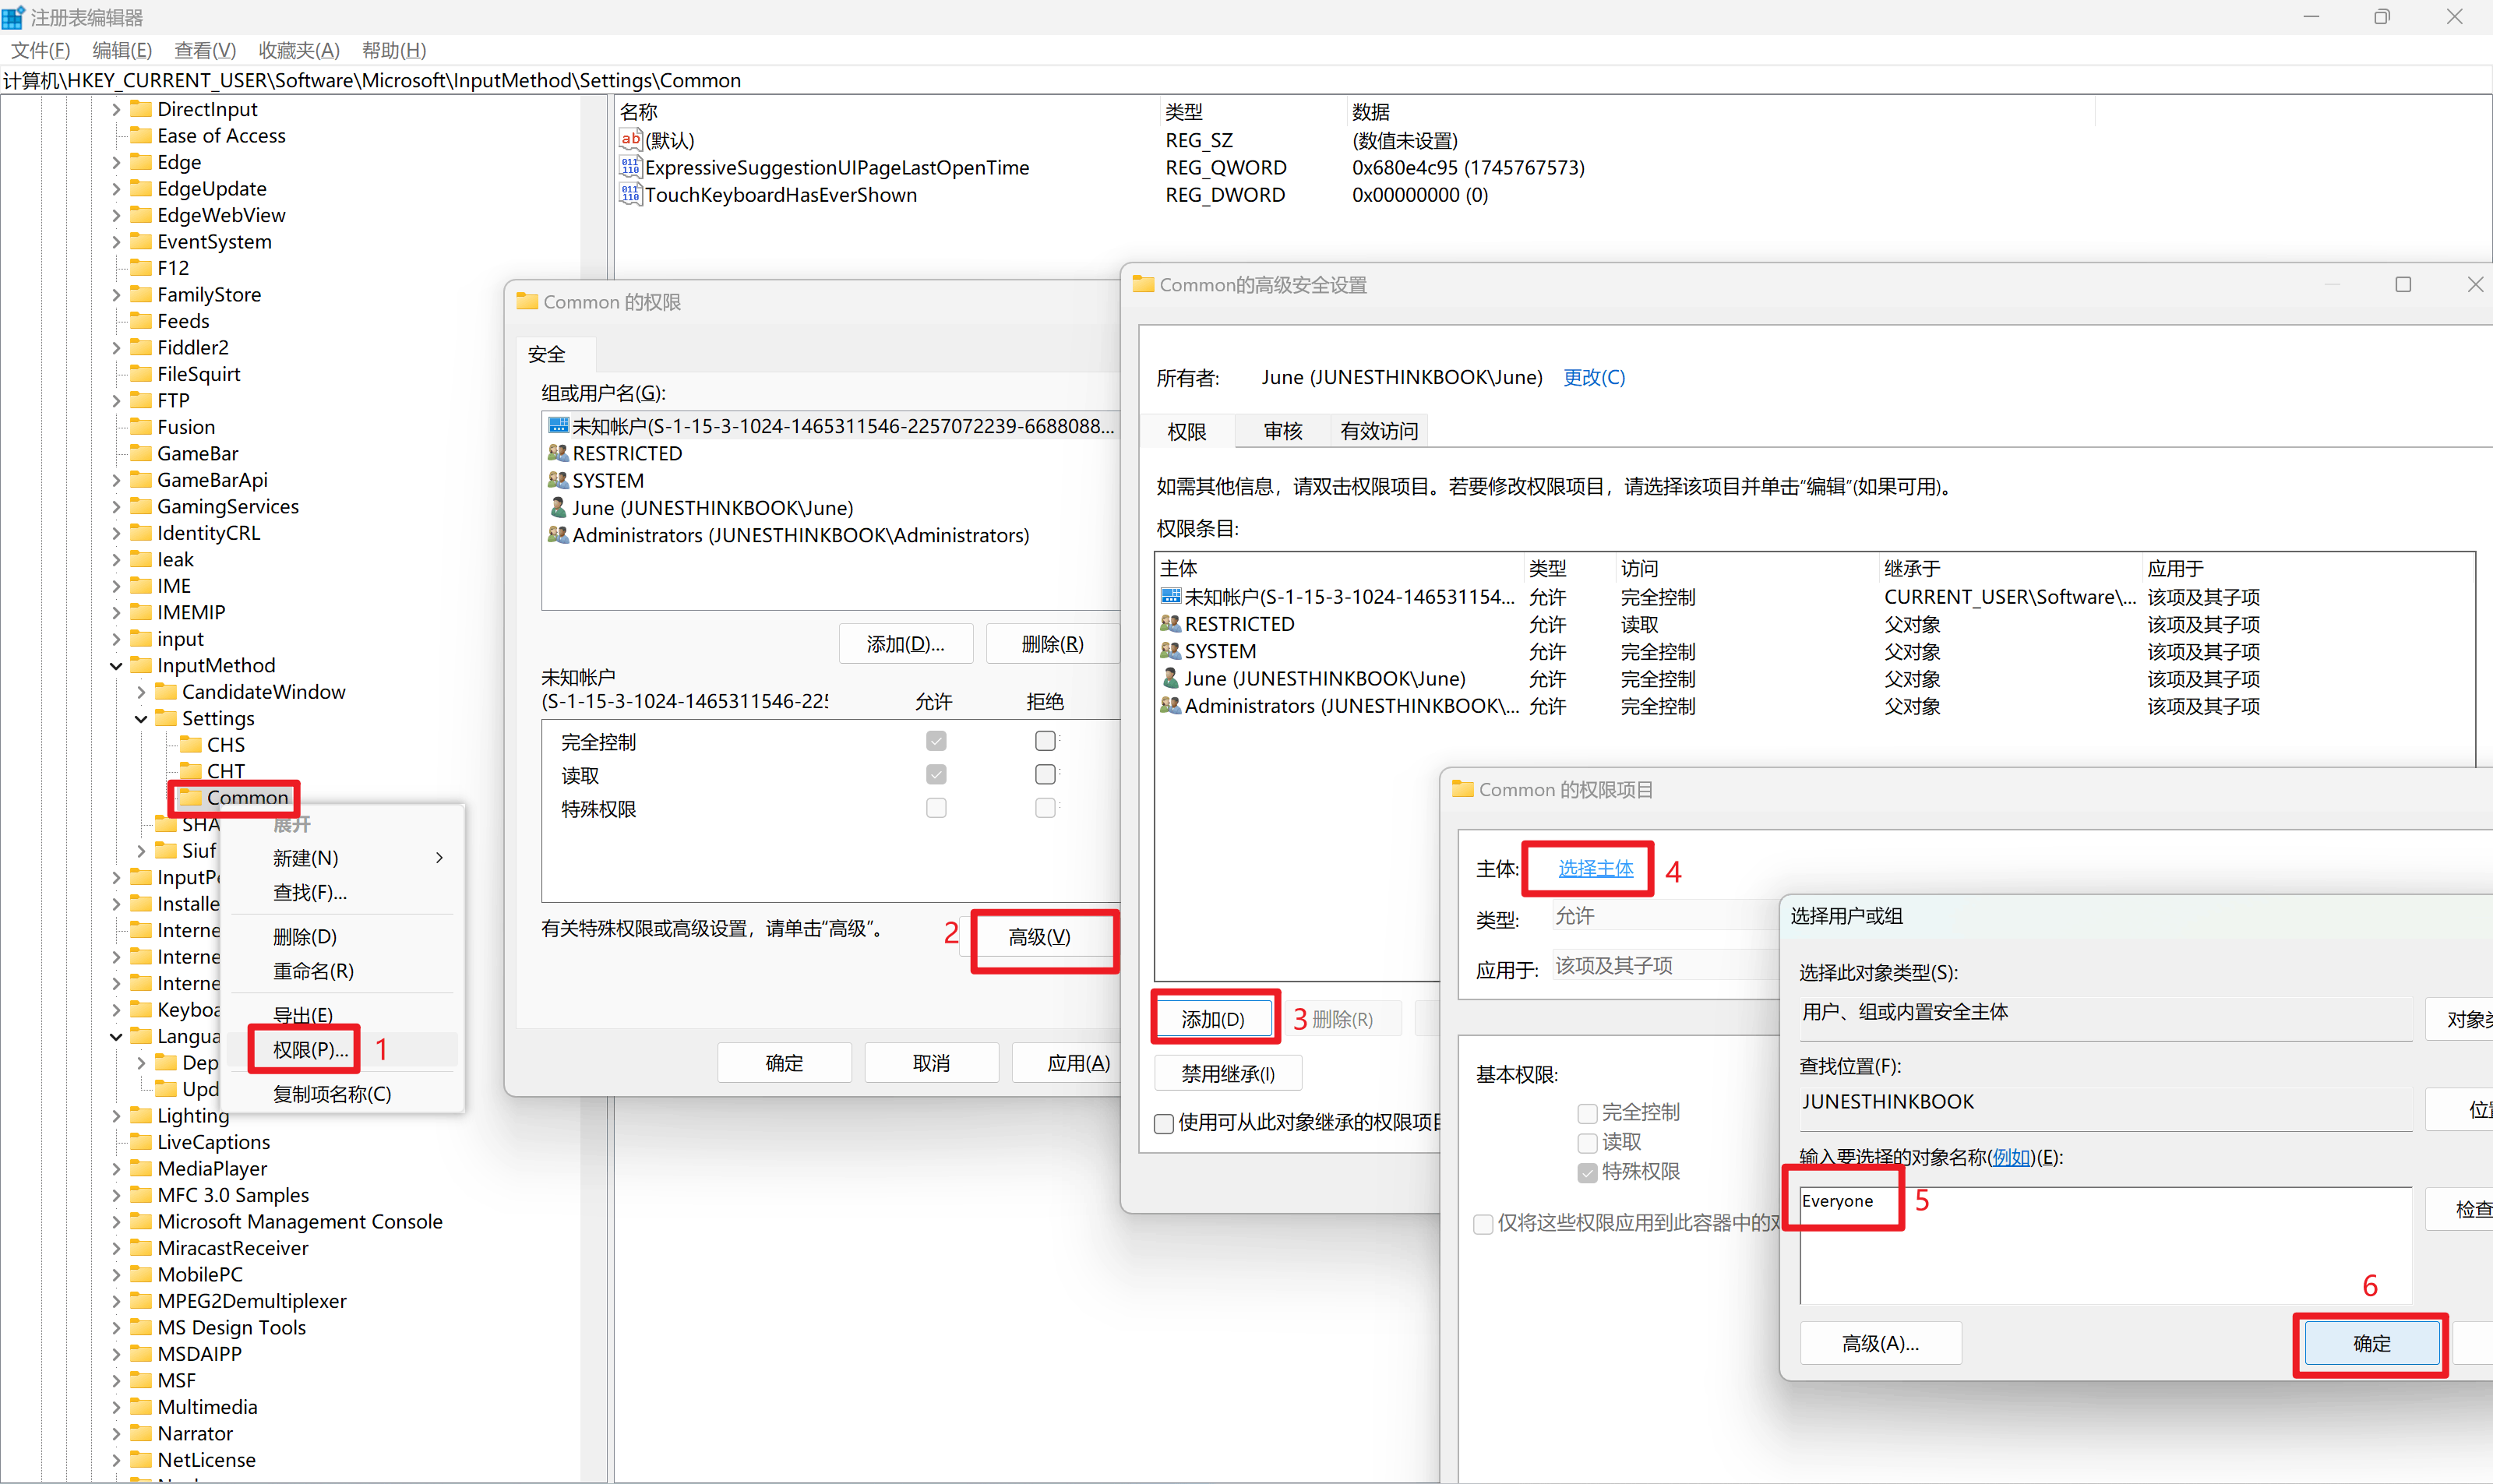Click the June user icon in group list
Viewport: 2493px width, 1484px height.
tap(558, 508)
